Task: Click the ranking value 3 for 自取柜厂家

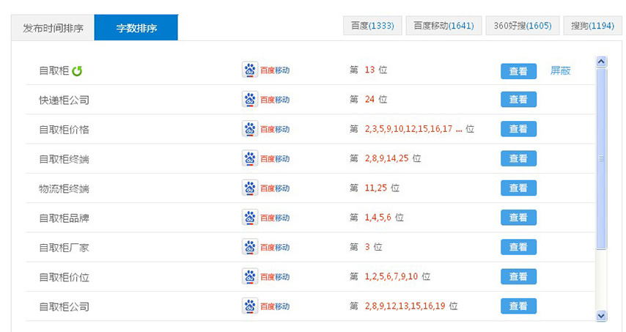Action: pyautogui.click(x=367, y=247)
